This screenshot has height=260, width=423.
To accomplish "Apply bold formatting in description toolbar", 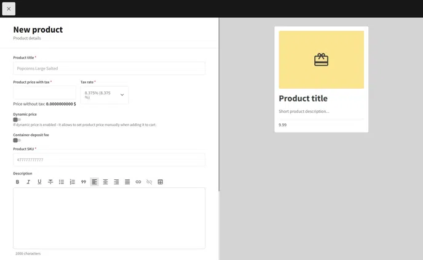I will [17, 182].
